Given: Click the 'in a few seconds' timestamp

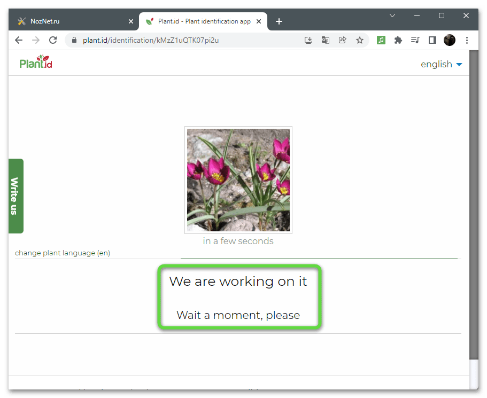Looking at the screenshot, I should pos(238,241).
